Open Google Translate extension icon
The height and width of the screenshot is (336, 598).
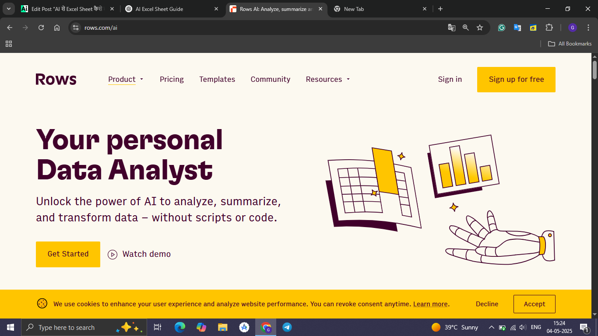517,28
